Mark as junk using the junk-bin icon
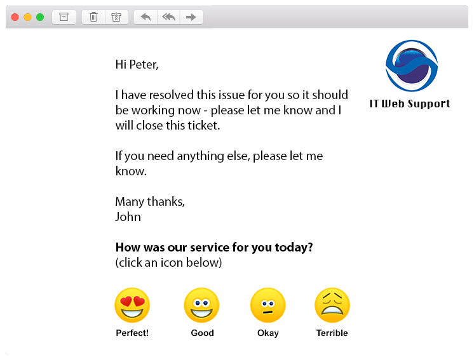The image size is (474, 362). click(x=117, y=17)
